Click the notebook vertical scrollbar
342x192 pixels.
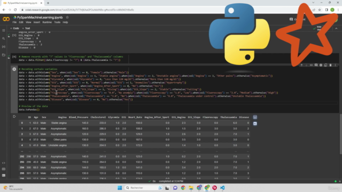click(340, 134)
